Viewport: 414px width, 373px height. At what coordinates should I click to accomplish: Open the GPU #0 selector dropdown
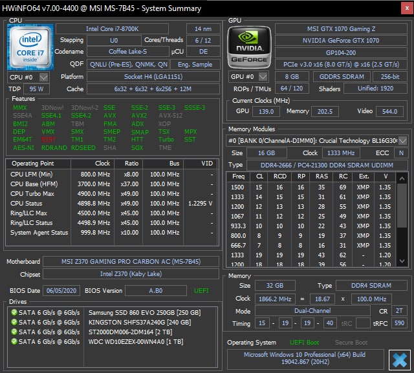(263, 77)
